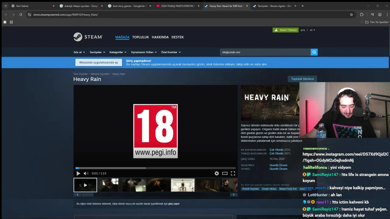Switch to the Yeni Sekme tab
The height and width of the screenshot is (219, 390).
click(x=32, y=6)
